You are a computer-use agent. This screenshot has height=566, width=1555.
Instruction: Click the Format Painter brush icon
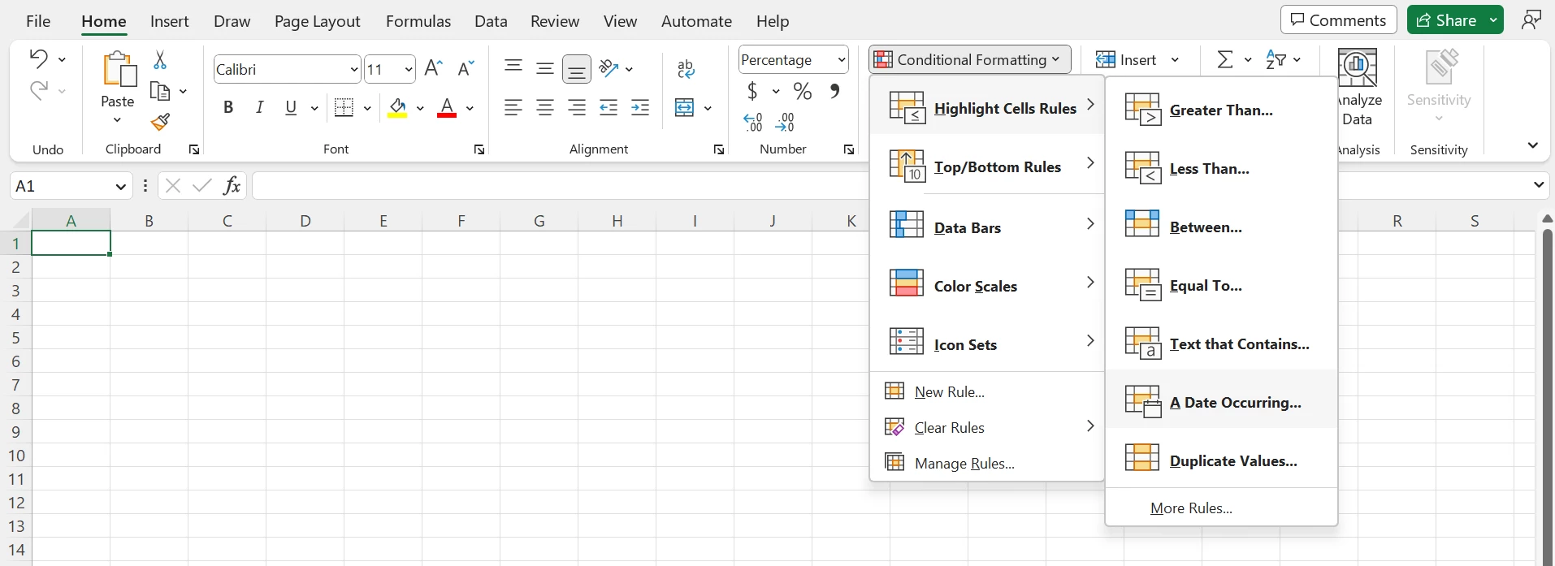click(x=160, y=123)
